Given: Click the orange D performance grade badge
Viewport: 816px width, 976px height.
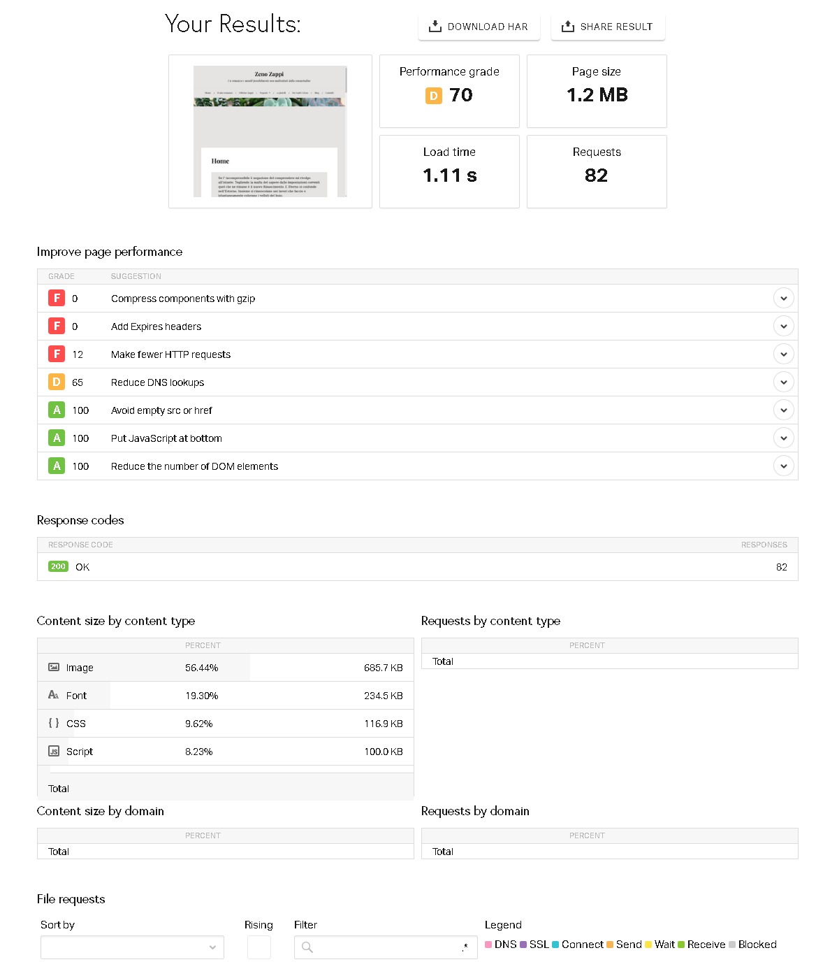Looking at the screenshot, I should click(433, 96).
